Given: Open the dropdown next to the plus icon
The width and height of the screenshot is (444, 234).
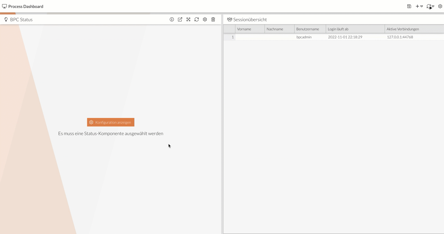Looking at the screenshot, I should (422, 6).
